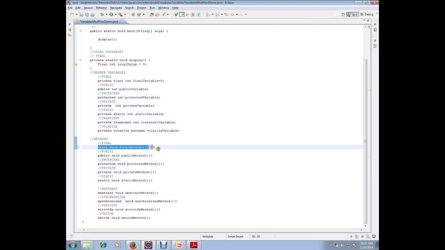
Task: Click the Writable status field
Action: pyautogui.click(x=208, y=236)
